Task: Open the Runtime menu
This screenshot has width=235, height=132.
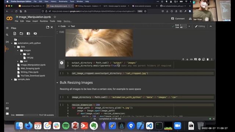Action: [x=44, y=21]
